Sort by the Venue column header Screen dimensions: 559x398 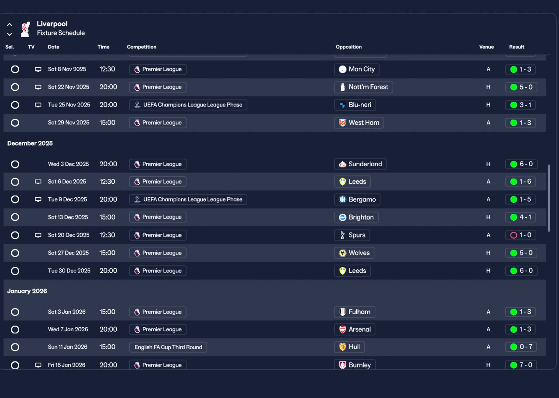point(487,47)
